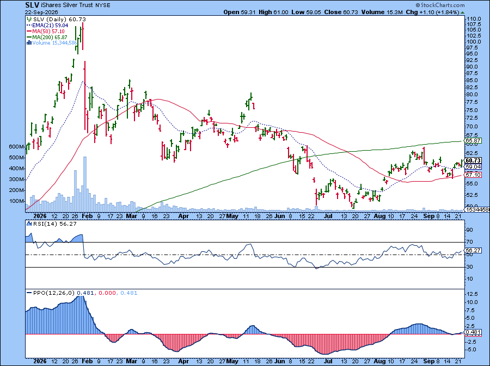Image resolution: width=490 pixels, height=366 pixels.
Task: Click the iShares Silver Trust name
Action: (67, 5)
